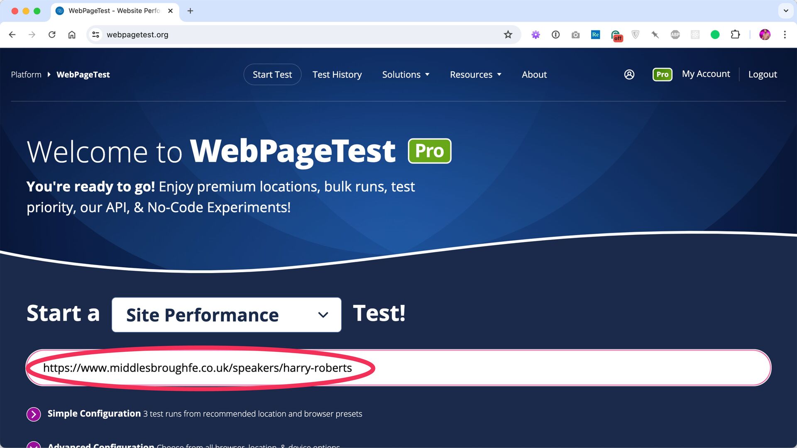Screen dimensions: 797x448
Task: Expand the Resources menu
Action: point(476,75)
